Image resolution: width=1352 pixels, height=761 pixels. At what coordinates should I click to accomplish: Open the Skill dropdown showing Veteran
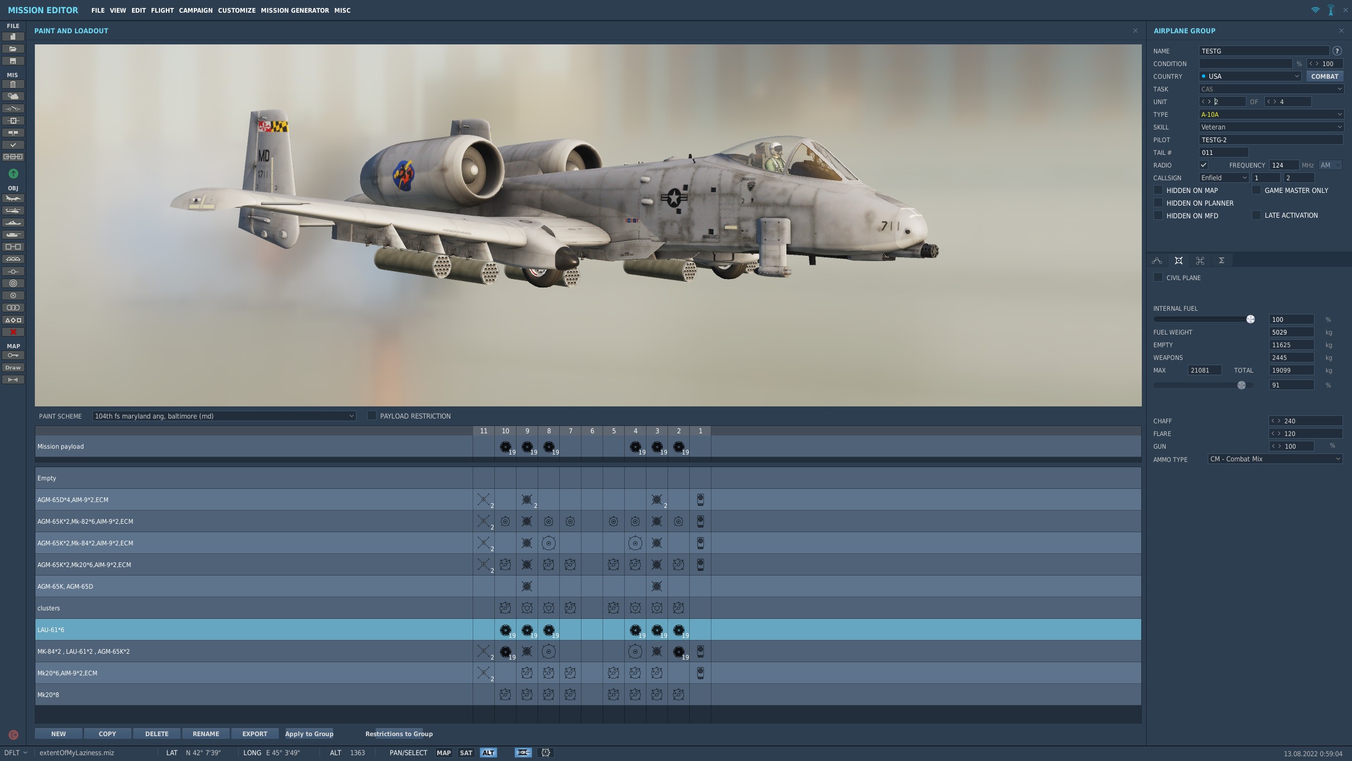coord(1271,127)
